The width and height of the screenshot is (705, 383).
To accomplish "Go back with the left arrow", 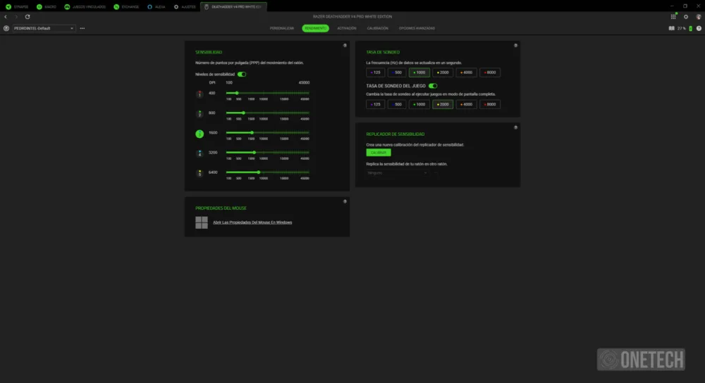I will (6, 17).
